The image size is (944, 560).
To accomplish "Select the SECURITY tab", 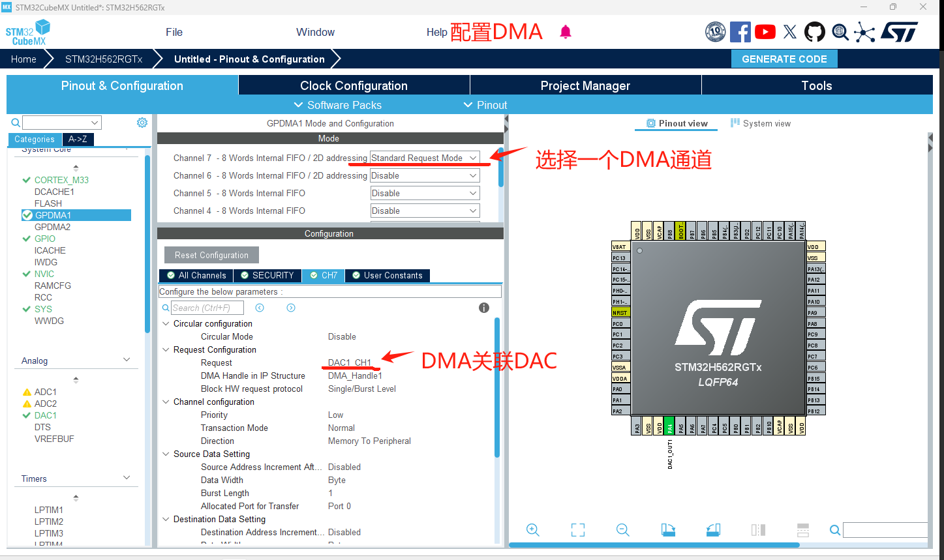I will [267, 275].
